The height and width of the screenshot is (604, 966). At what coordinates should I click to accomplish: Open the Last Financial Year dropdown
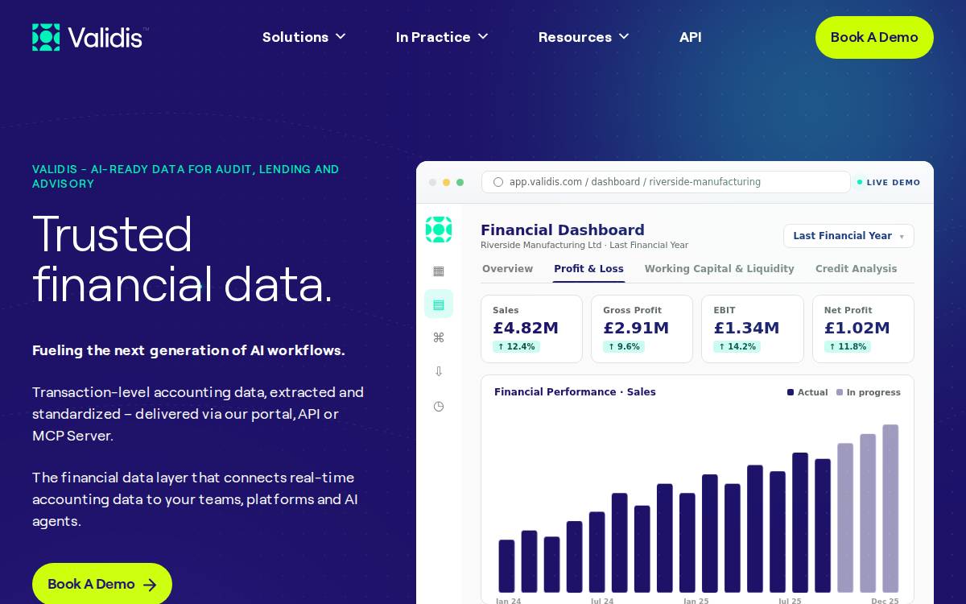point(848,236)
